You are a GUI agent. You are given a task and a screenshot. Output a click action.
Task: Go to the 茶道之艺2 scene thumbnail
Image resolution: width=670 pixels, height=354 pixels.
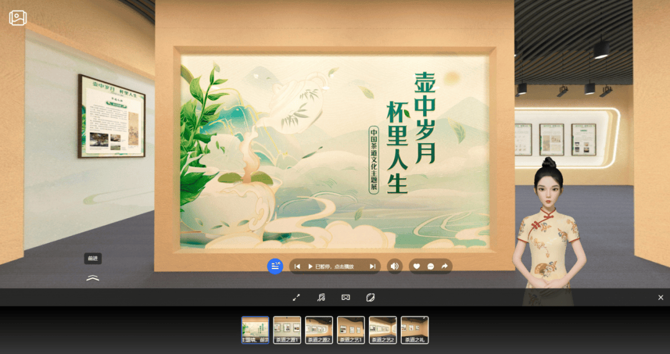383,330
